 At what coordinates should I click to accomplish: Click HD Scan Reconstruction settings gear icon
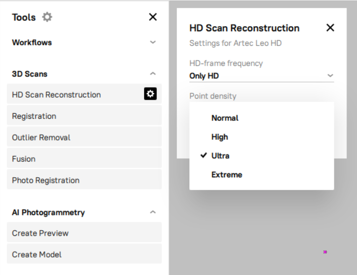[x=150, y=94]
